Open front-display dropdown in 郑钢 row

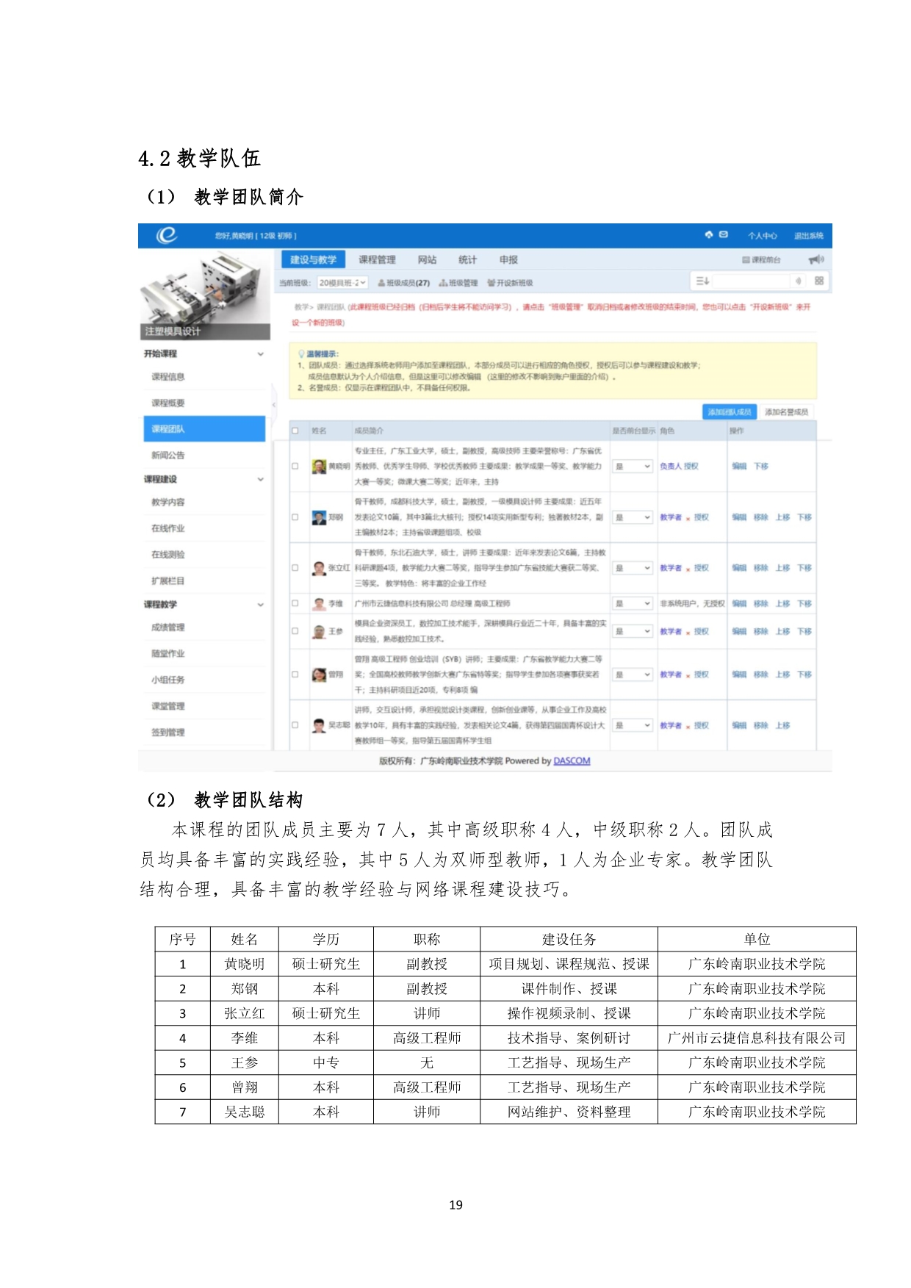click(633, 517)
